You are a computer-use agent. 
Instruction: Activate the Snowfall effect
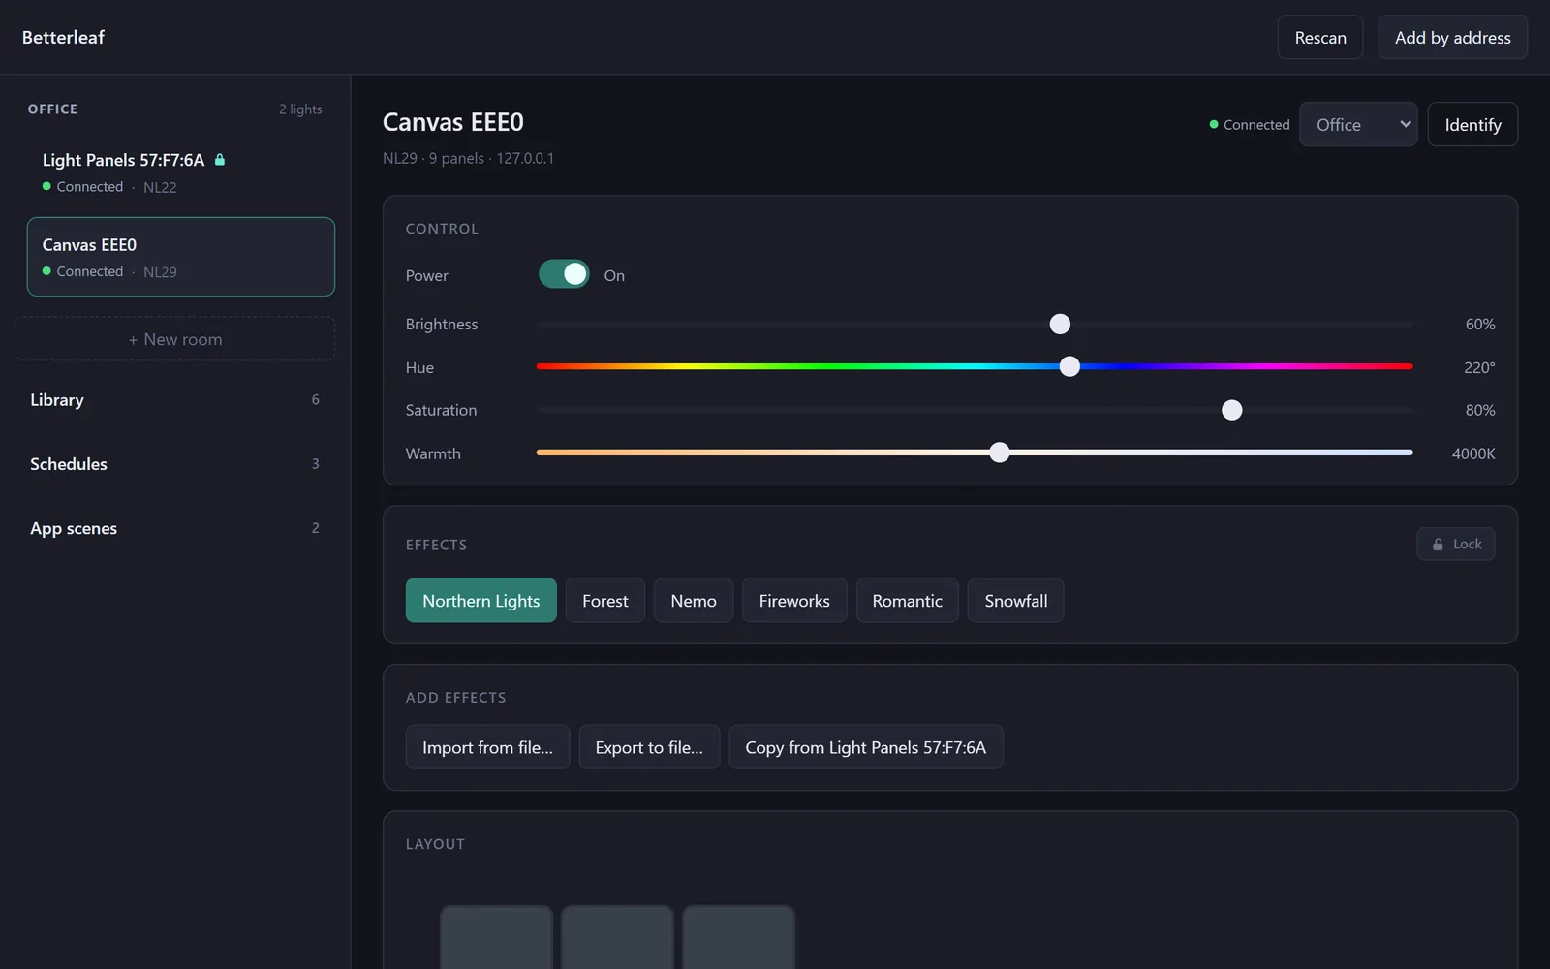(1016, 601)
